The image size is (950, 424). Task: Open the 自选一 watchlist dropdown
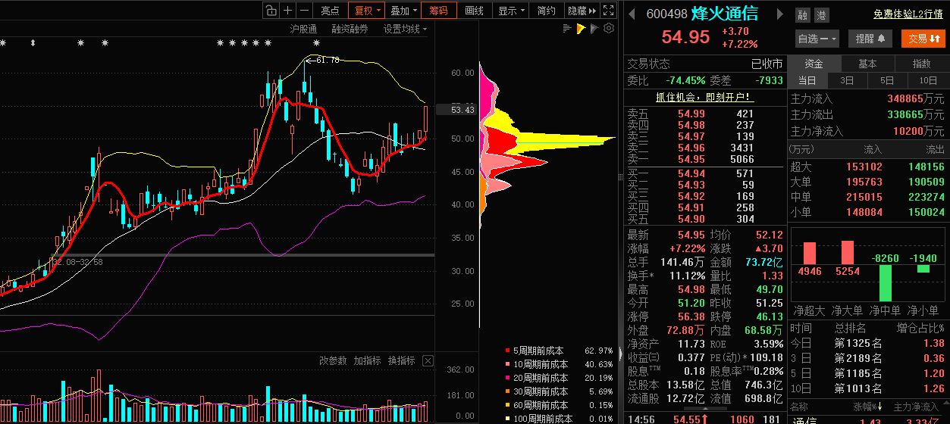(x=817, y=39)
